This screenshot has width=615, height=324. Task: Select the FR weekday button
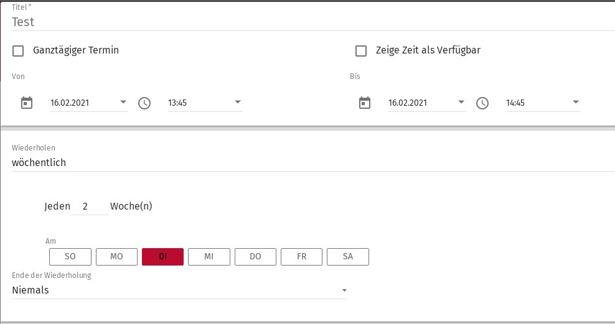tap(301, 257)
